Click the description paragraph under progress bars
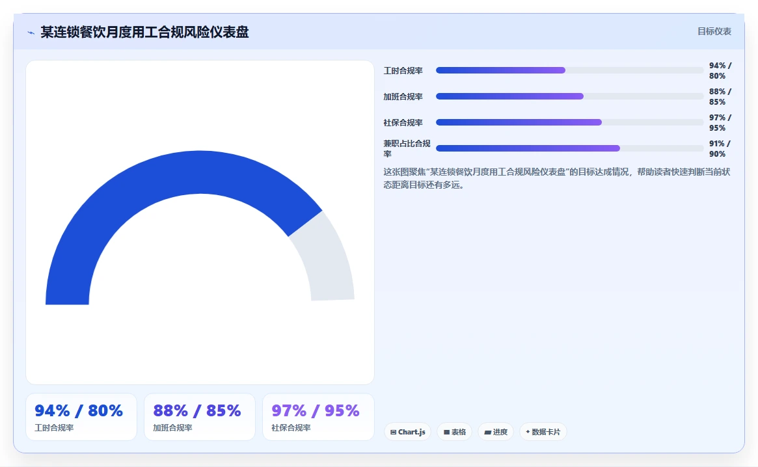This screenshot has height=467, width=758. 556,178
